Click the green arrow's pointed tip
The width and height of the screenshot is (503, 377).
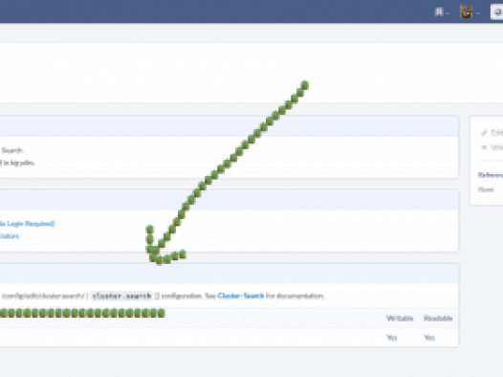[x=154, y=256]
